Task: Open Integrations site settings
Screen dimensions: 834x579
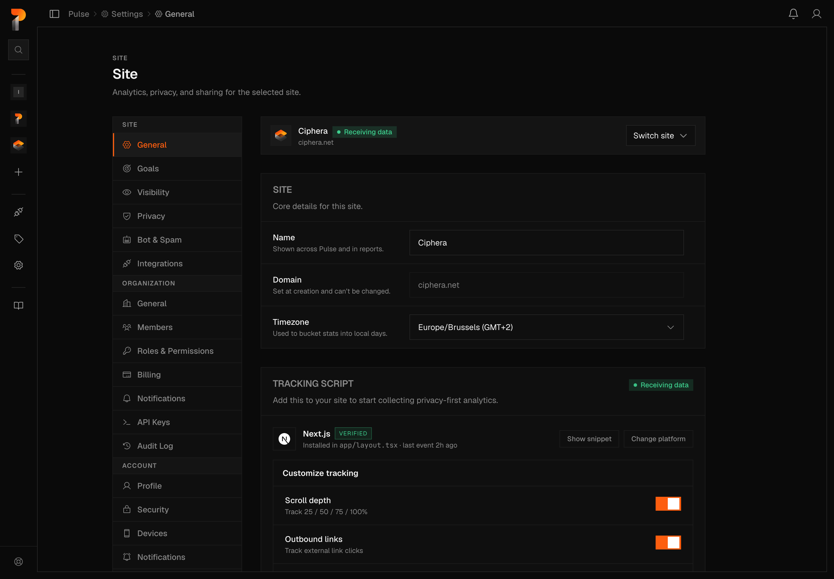Action: [178, 263]
